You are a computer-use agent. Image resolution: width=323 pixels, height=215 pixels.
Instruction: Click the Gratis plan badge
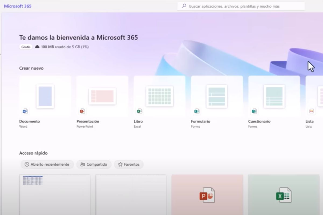pyautogui.click(x=26, y=47)
